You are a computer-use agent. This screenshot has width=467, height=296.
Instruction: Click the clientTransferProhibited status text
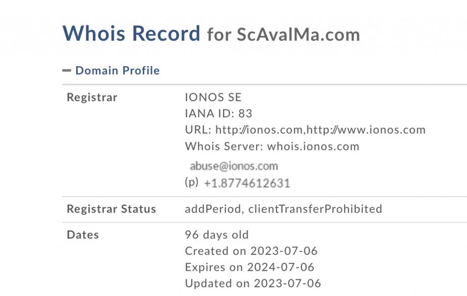tap(315, 209)
